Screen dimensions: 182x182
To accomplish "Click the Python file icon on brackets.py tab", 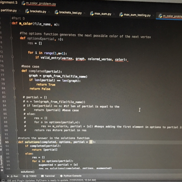I will point(27,11).
